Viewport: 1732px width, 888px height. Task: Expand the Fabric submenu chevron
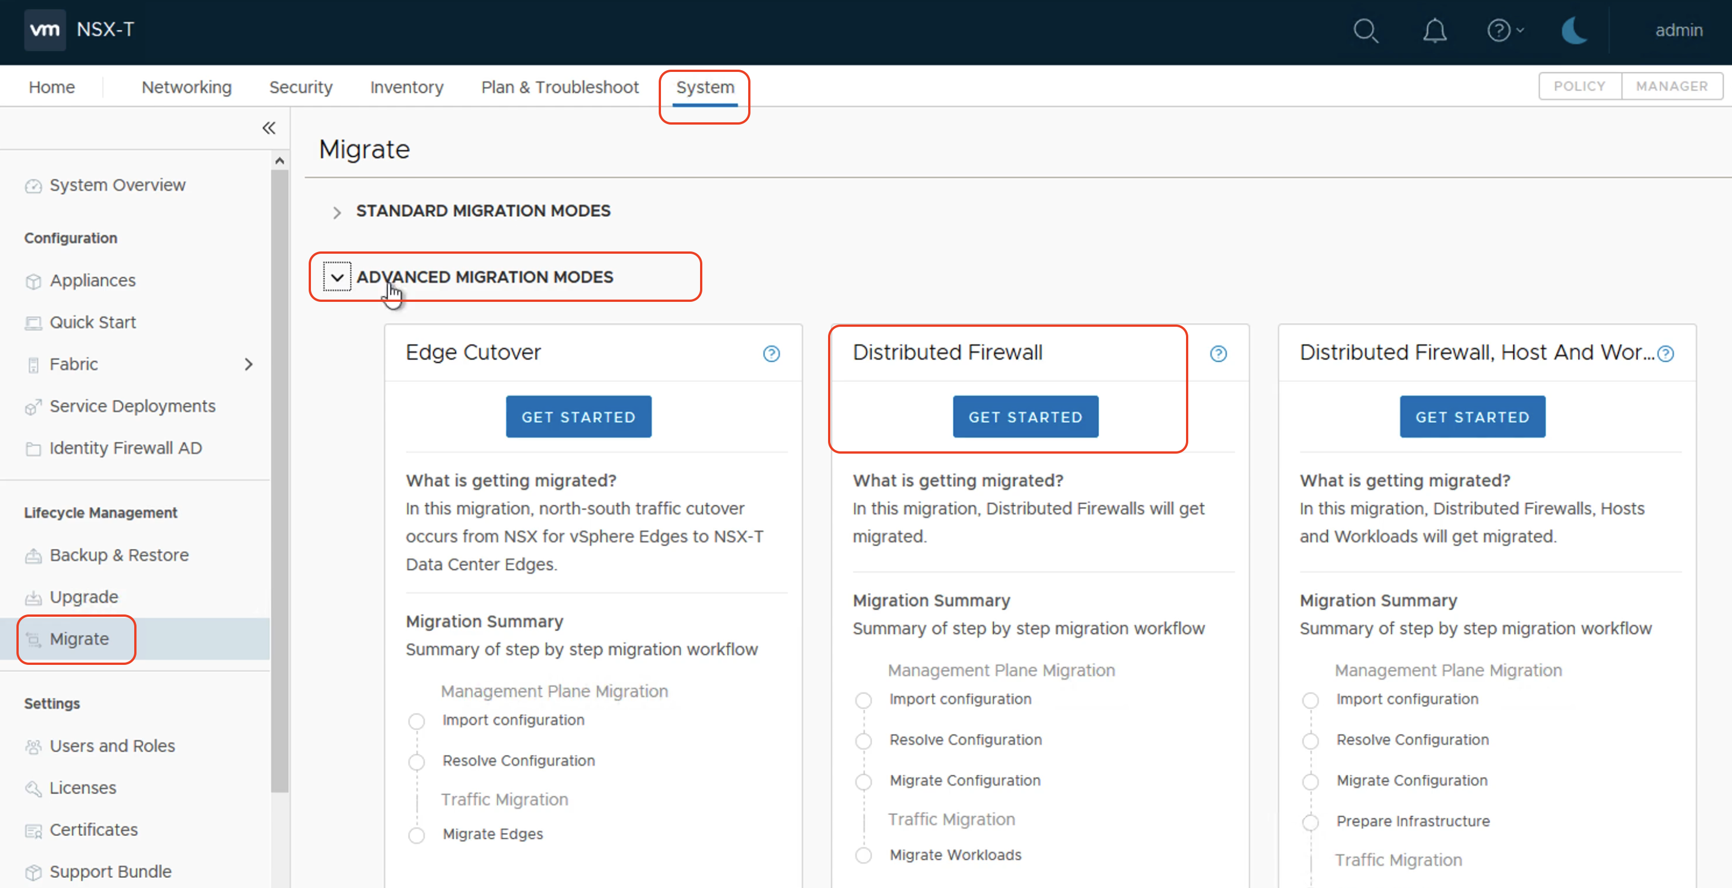click(x=249, y=364)
